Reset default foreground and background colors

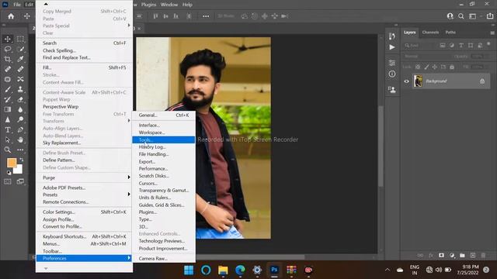pyautogui.click(x=9, y=173)
